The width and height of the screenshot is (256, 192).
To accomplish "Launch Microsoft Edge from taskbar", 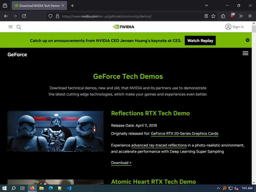I will point(51,188).
